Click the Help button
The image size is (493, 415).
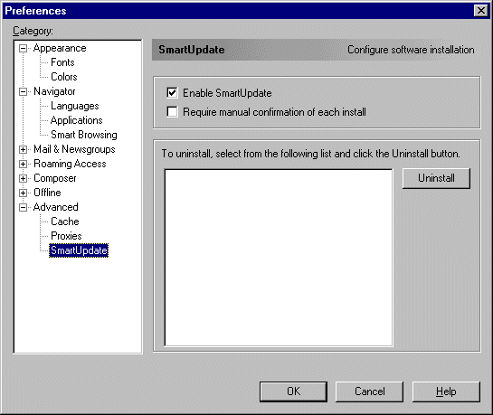(446, 391)
